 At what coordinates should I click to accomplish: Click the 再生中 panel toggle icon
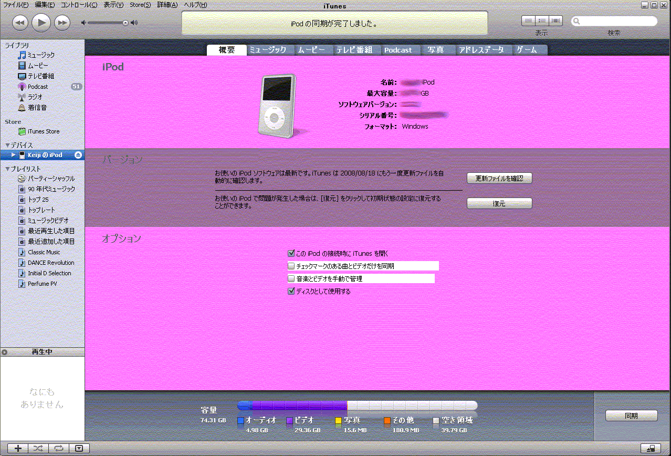[x=5, y=352]
